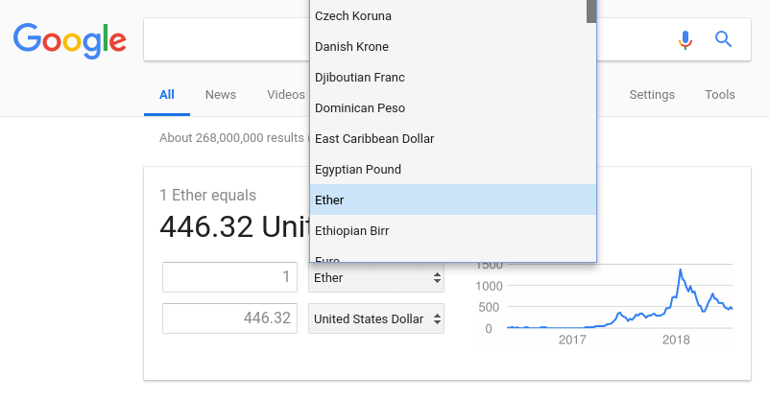Choose Ethiopian Birr from list
This screenshot has height=400, width=769.
(453, 230)
